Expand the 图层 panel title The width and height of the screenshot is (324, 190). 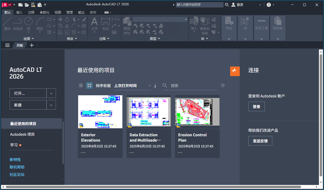coord(155,39)
